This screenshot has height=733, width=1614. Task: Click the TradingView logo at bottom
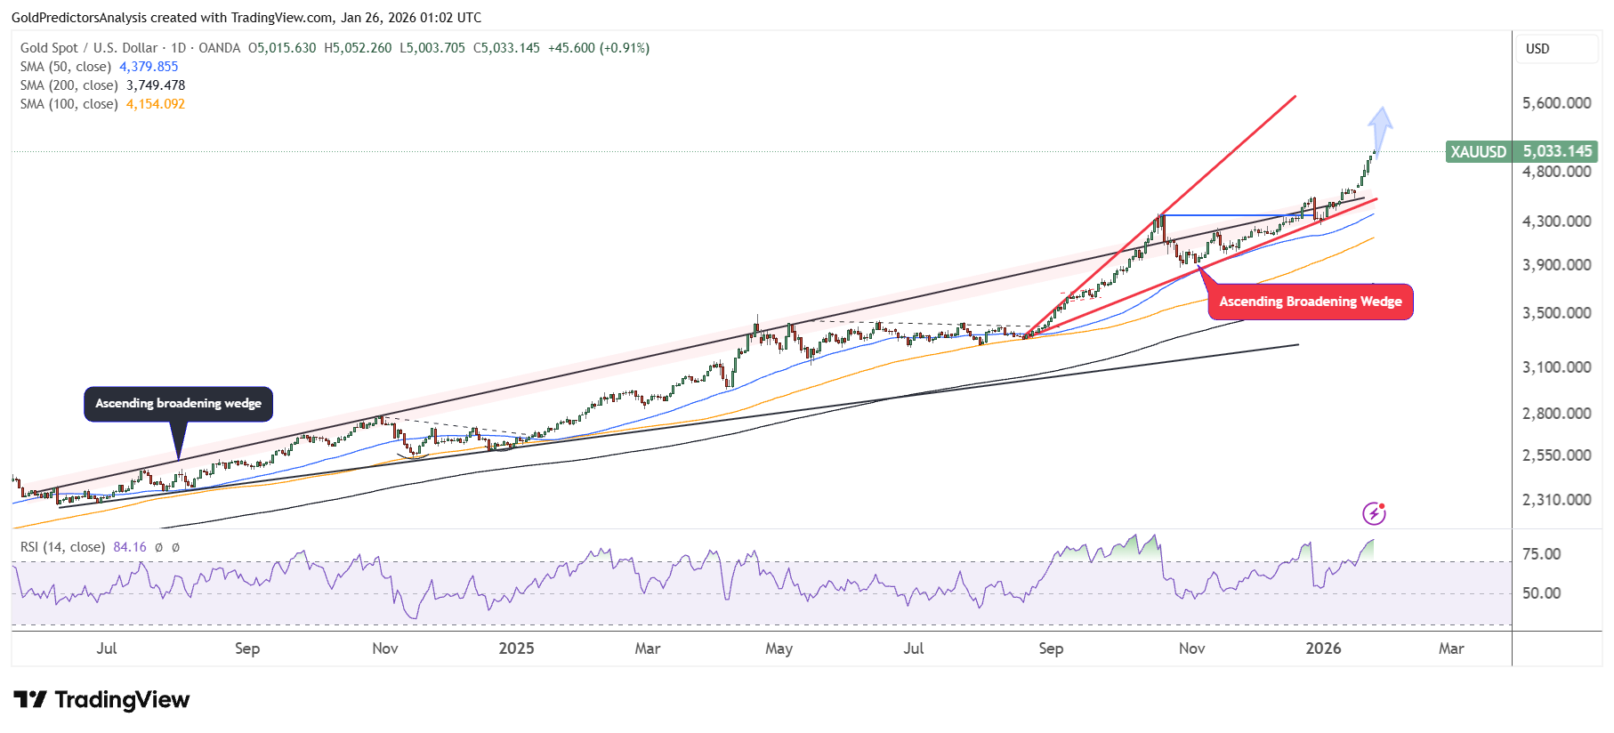pos(101,700)
